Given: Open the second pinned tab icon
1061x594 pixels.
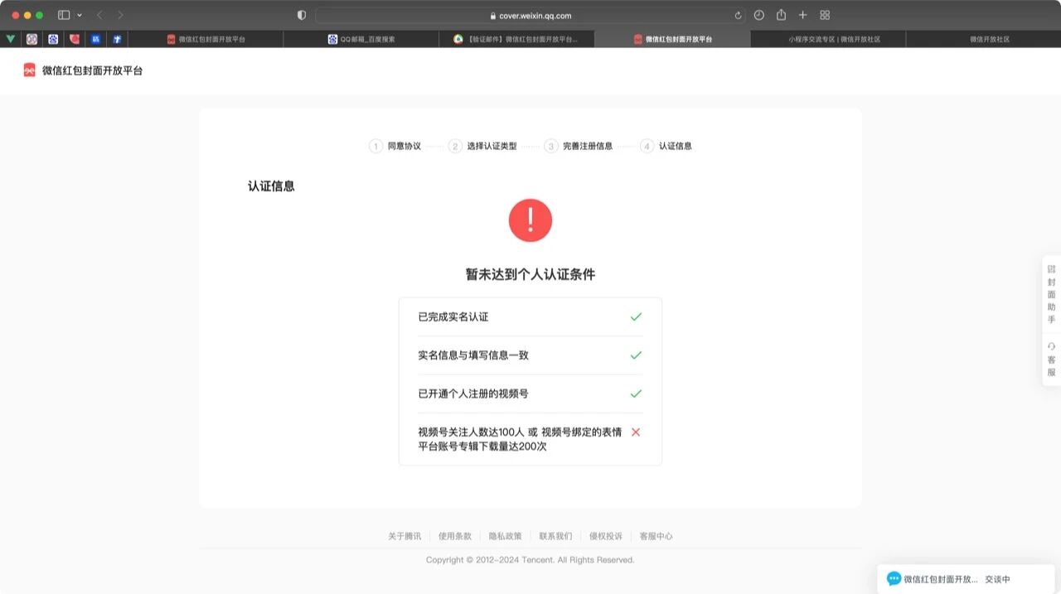Looking at the screenshot, I should pos(31,39).
